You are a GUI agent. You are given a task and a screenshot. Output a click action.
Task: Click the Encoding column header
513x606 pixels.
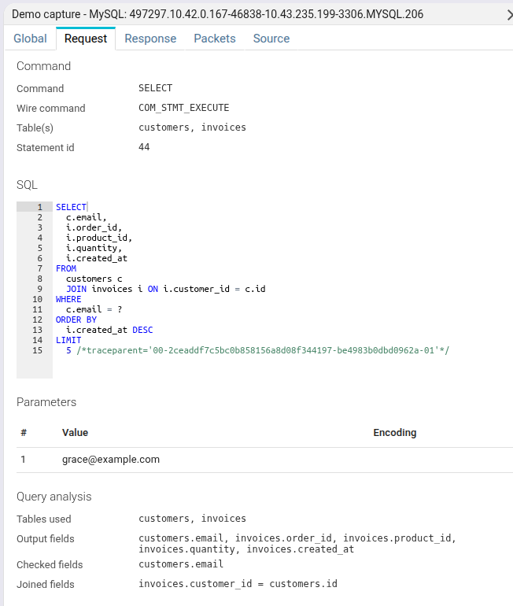pyautogui.click(x=395, y=433)
